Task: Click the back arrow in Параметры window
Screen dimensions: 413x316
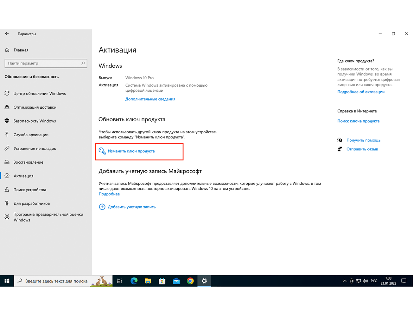Action: point(7,33)
